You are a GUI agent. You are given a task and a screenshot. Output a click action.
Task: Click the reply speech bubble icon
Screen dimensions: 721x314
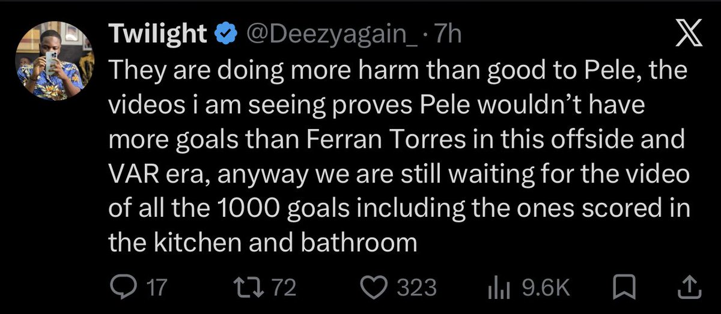point(124,288)
